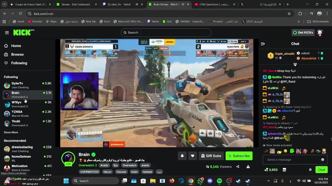332x186 pixels.
Task: Click Windows Start button
Action: (x=66, y=181)
